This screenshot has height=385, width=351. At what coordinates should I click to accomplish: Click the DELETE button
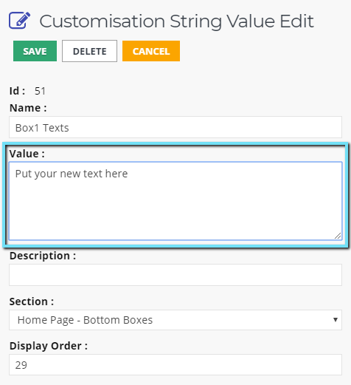[x=89, y=51]
